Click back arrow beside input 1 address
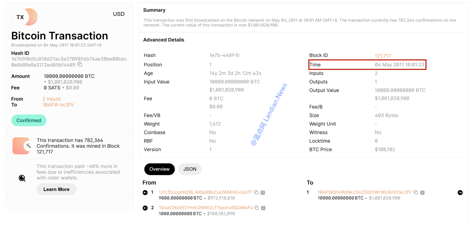Screen dimensions: 469x229 pos(145,192)
